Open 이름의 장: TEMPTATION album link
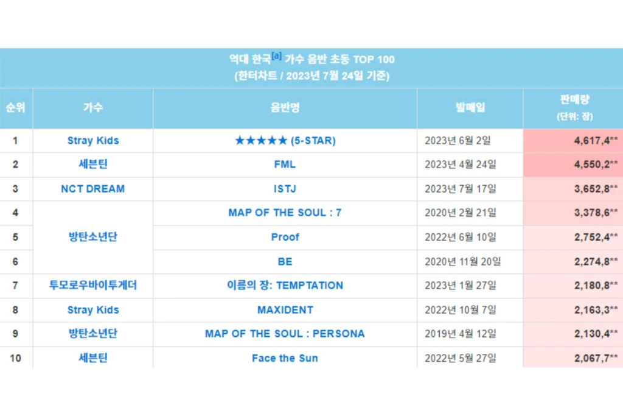623x416 pixels. pos(285,286)
